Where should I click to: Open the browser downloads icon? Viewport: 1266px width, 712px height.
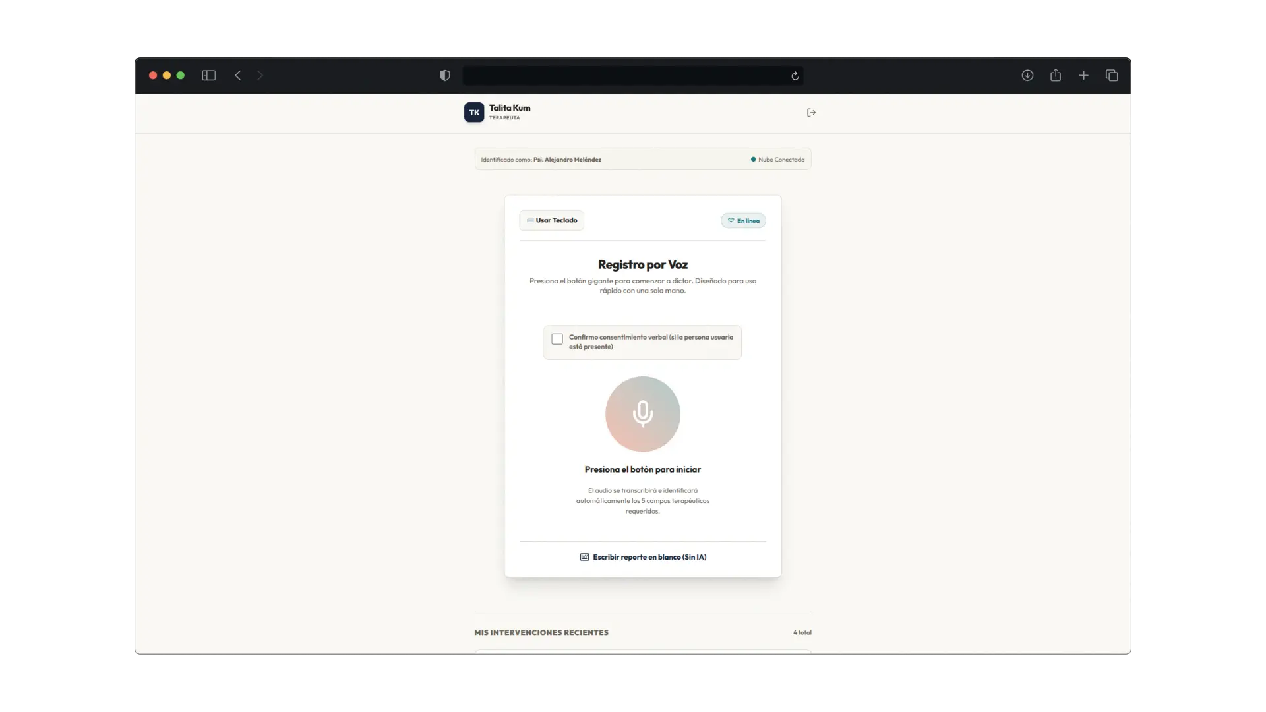coord(1027,75)
